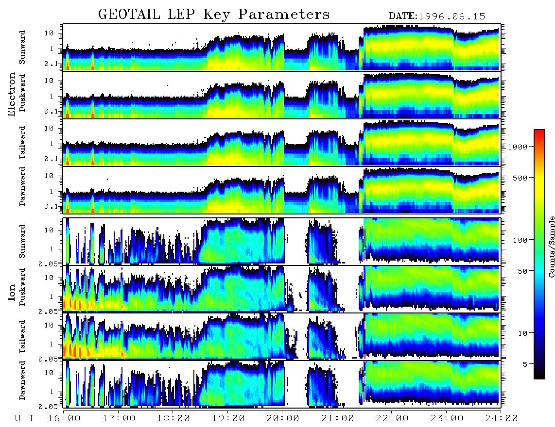Select the "Sunward" label of the Ion group
555x427 pixels.
point(22,242)
